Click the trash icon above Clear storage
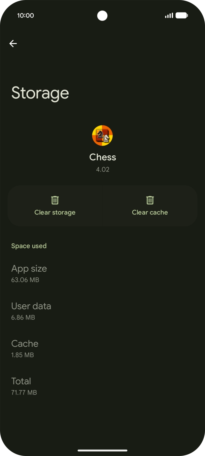Image resolution: width=205 pixels, height=456 pixels. coord(55,200)
